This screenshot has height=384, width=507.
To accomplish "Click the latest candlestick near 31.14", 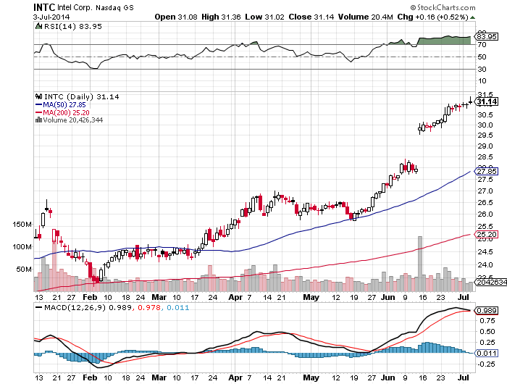I will [x=471, y=101].
